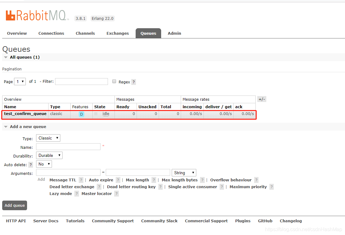Open the Community Slack footer link

(x=159, y=221)
